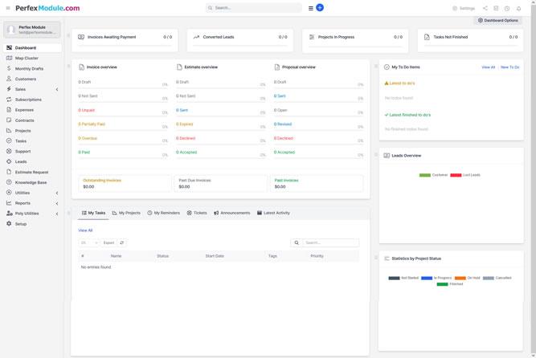Screen dimensions: 536x358
Task: Open the timesheet clock icon in header
Action: 507,8
